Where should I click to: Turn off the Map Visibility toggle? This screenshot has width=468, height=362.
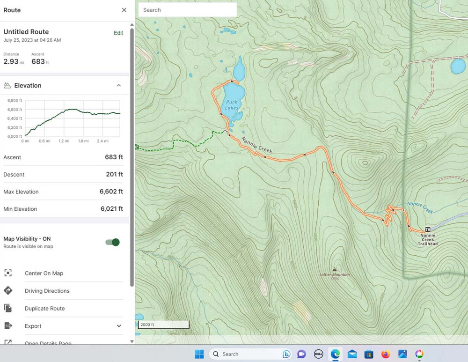pyautogui.click(x=113, y=242)
